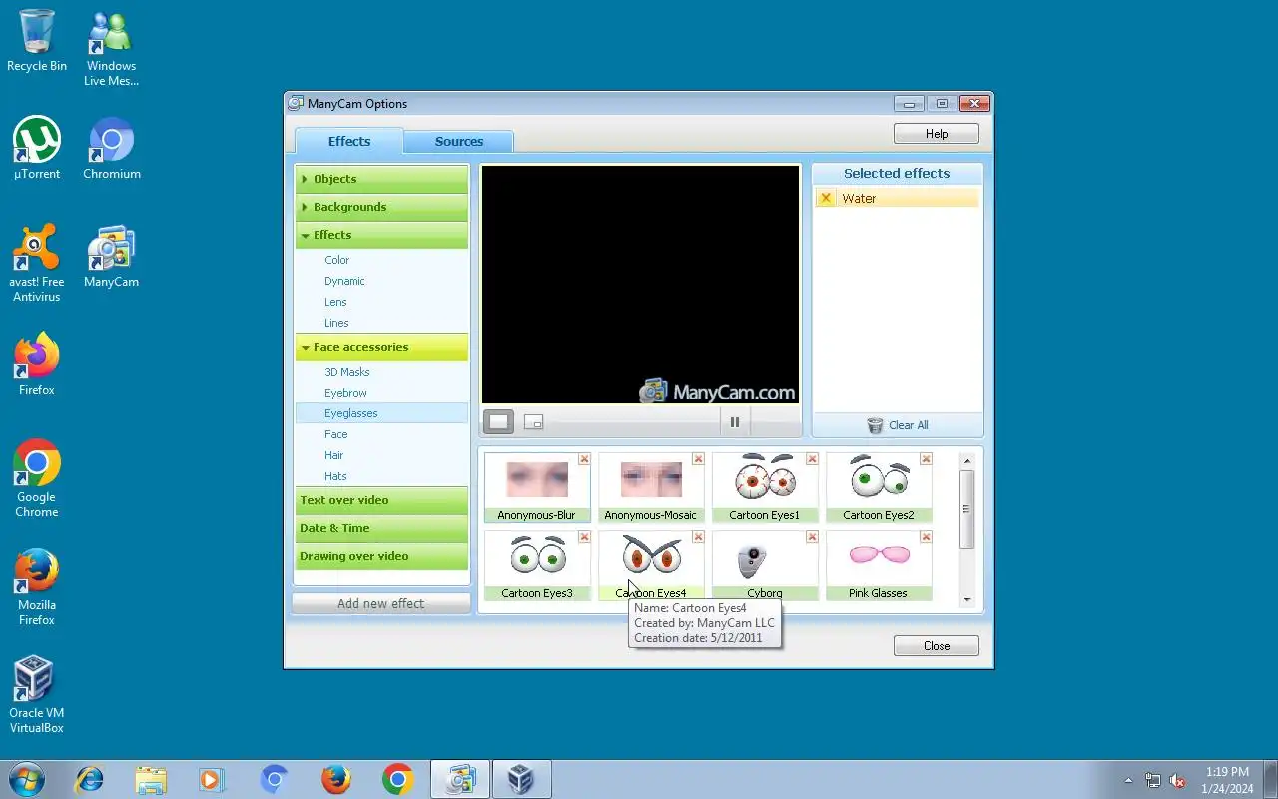Click the Clear All trash icon
This screenshot has height=799, width=1278.
pos(875,425)
